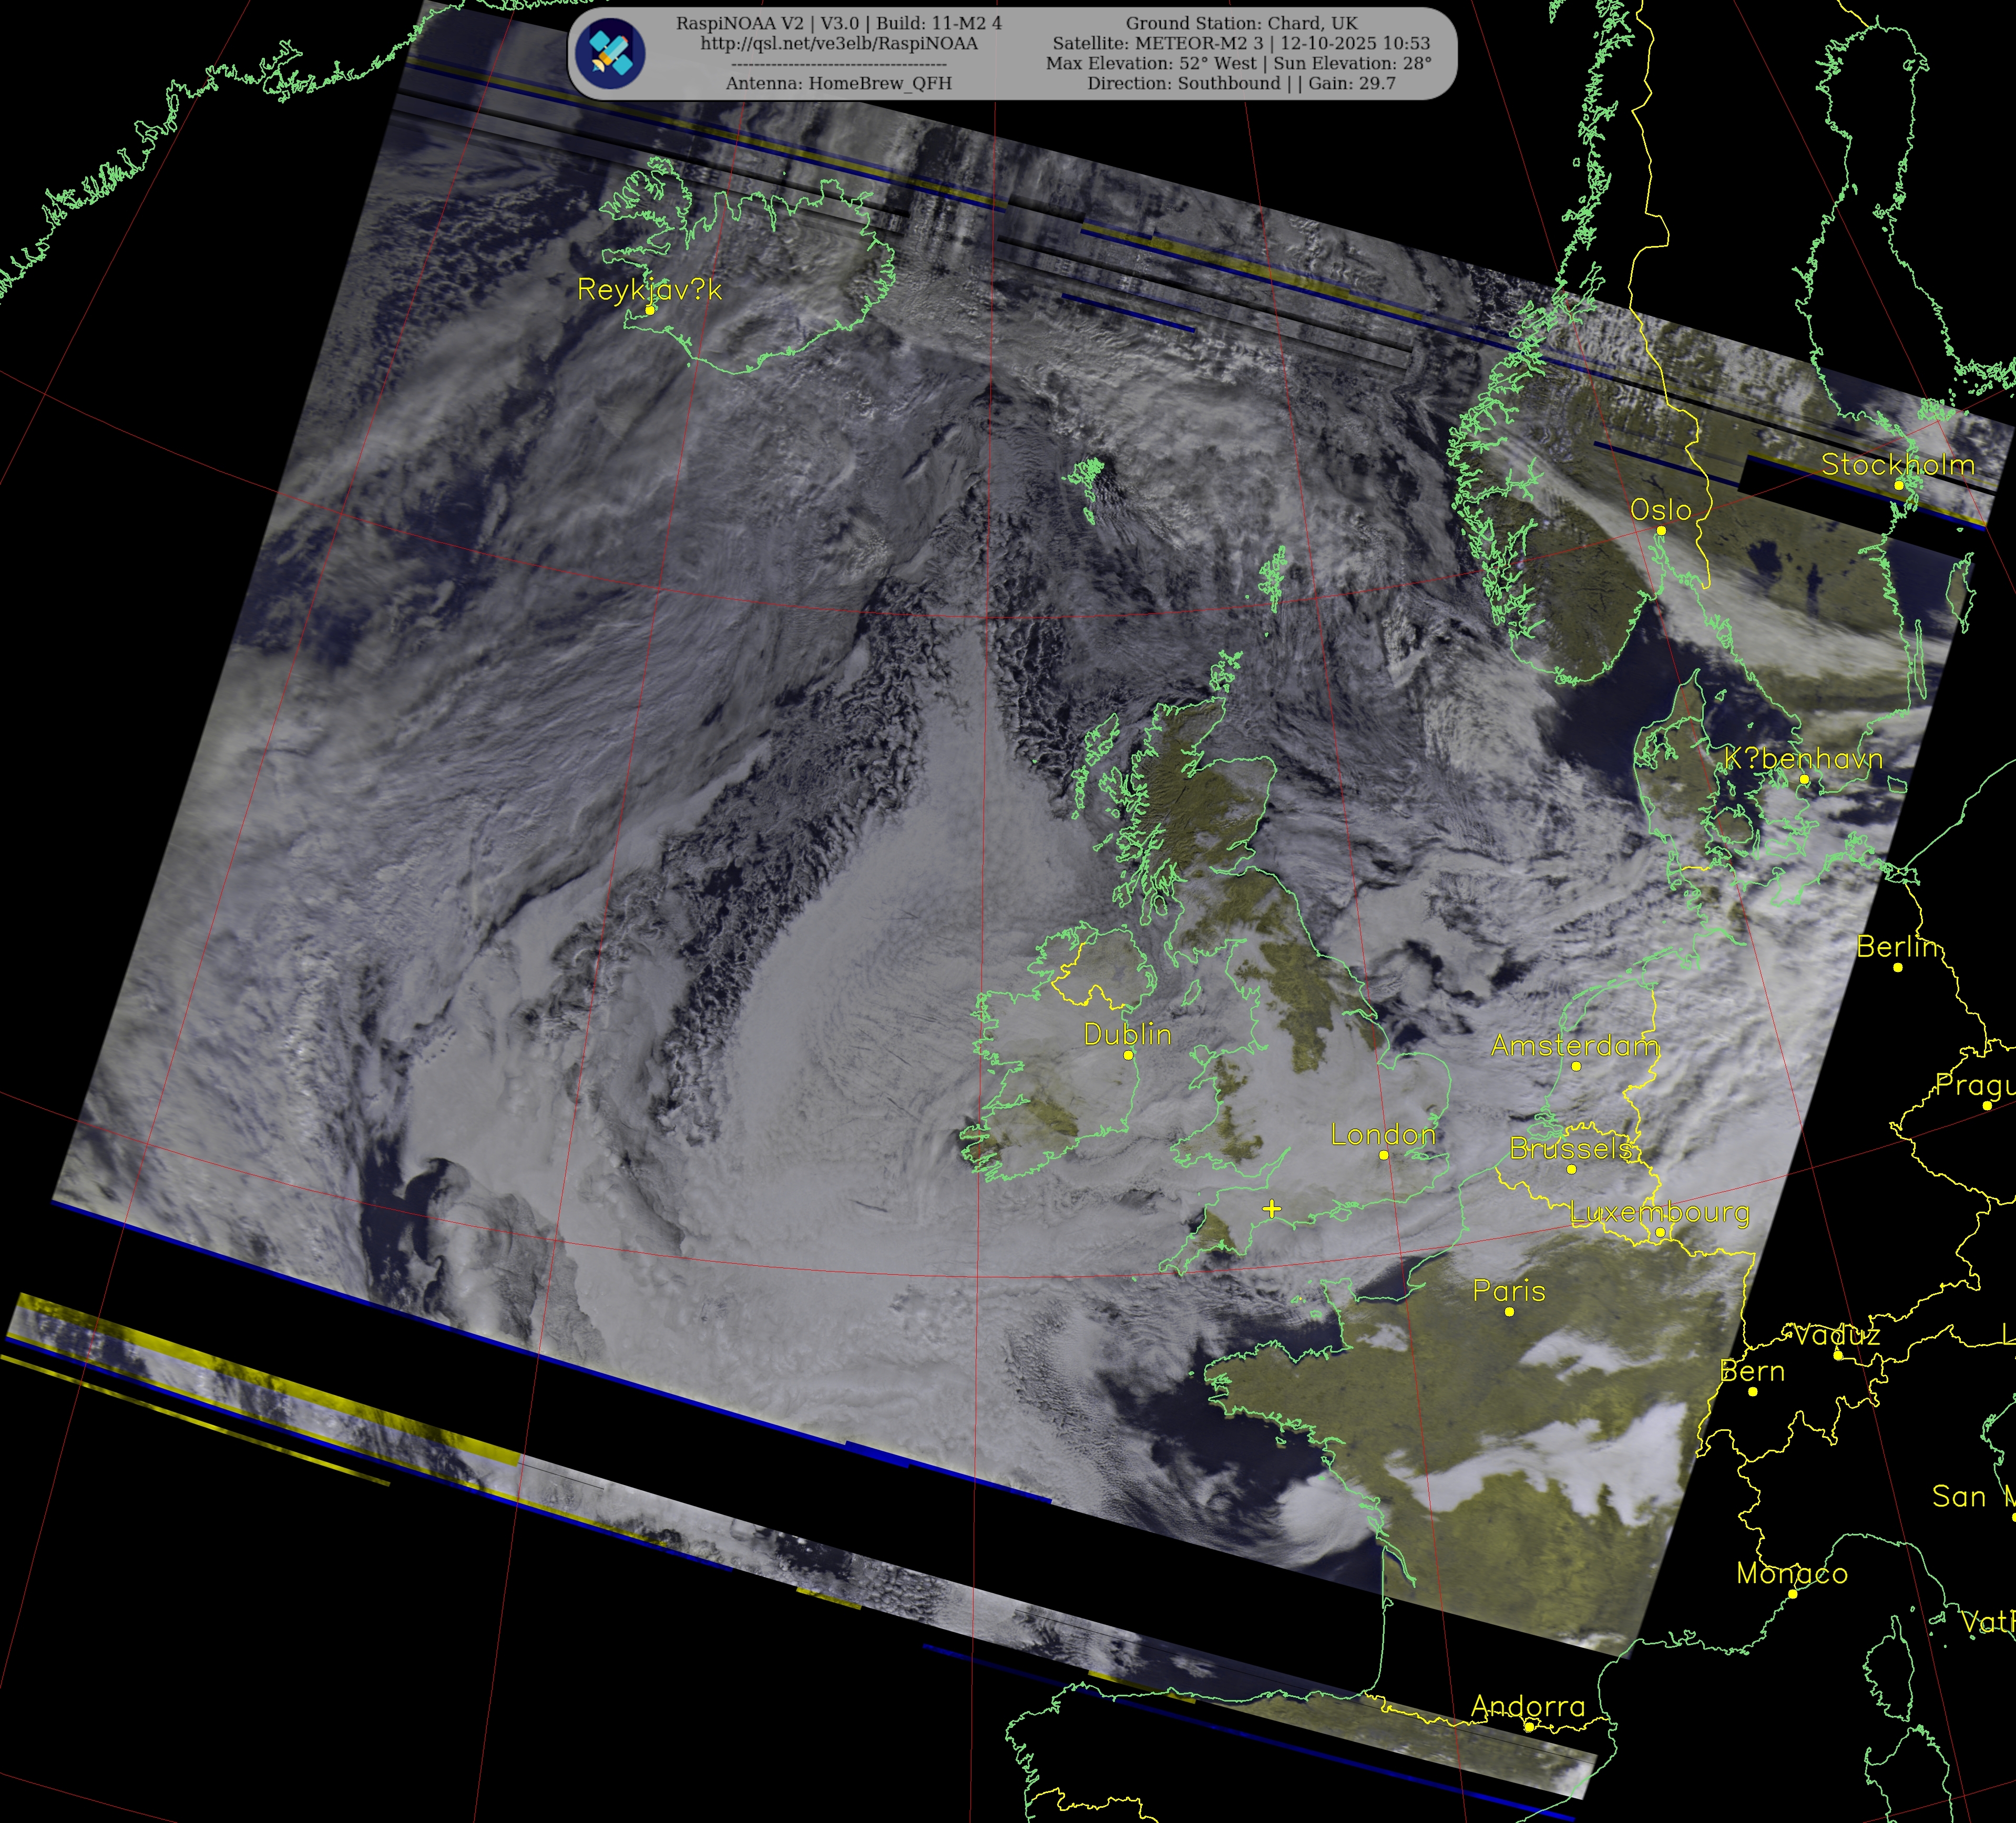Click the Monaco map label
The image size is (2016, 1823).
click(1791, 1573)
